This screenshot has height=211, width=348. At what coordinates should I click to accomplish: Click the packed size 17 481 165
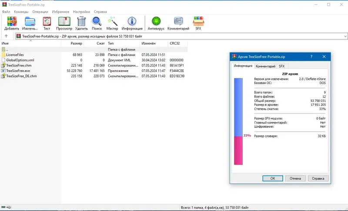(97, 71)
